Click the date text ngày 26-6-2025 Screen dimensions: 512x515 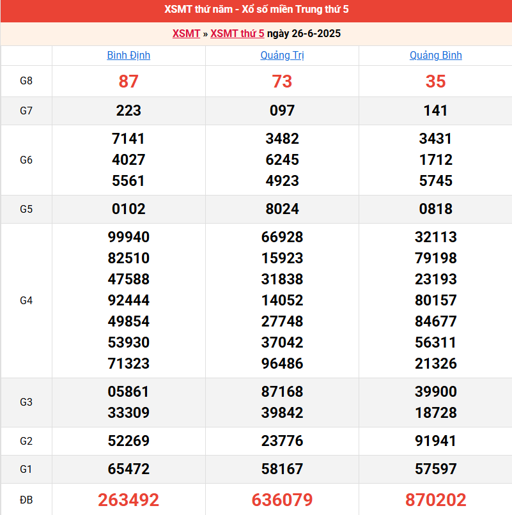[x=304, y=34]
